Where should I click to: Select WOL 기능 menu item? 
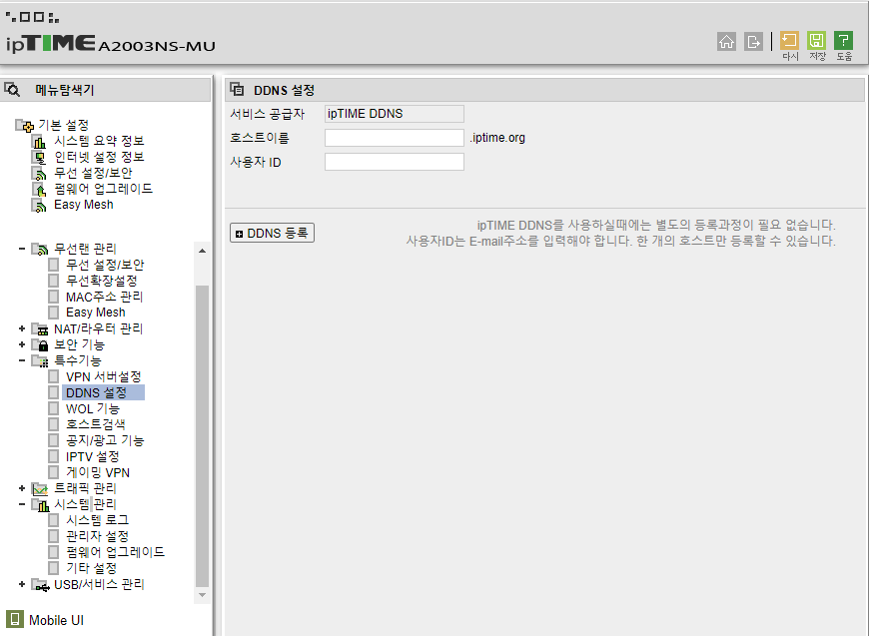point(93,409)
